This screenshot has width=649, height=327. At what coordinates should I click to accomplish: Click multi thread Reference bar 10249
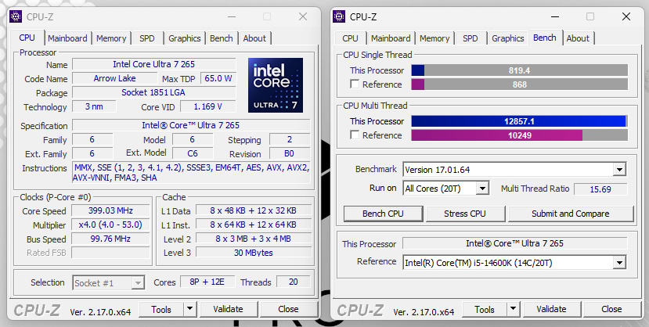[520, 135]
